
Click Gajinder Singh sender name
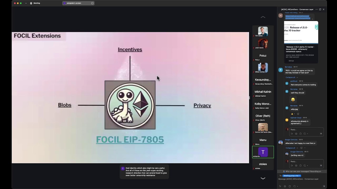296,118
